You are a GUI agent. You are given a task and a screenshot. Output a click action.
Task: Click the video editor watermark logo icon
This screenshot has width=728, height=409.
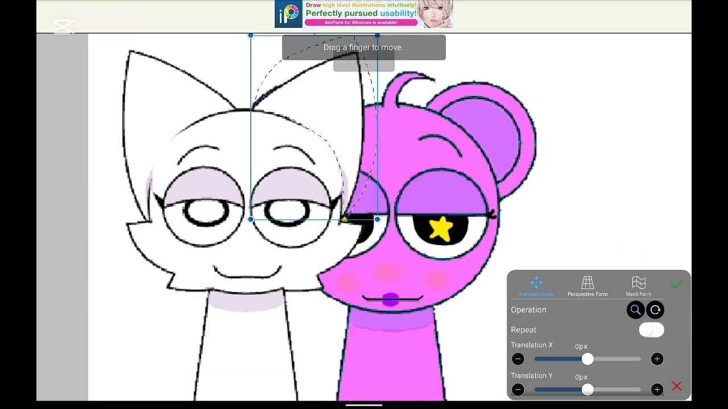pos(64,26)
